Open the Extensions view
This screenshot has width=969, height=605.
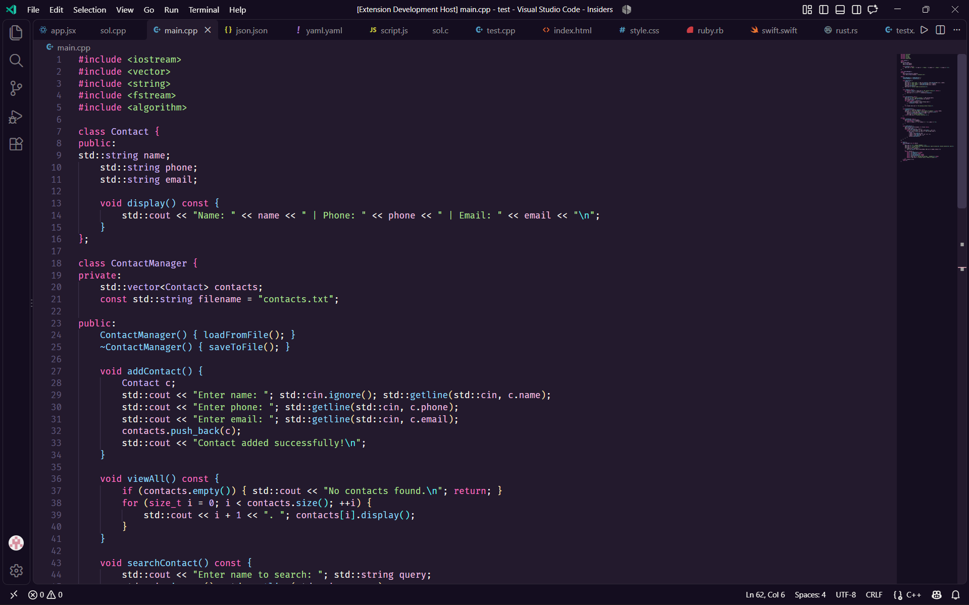pos(16,144)
